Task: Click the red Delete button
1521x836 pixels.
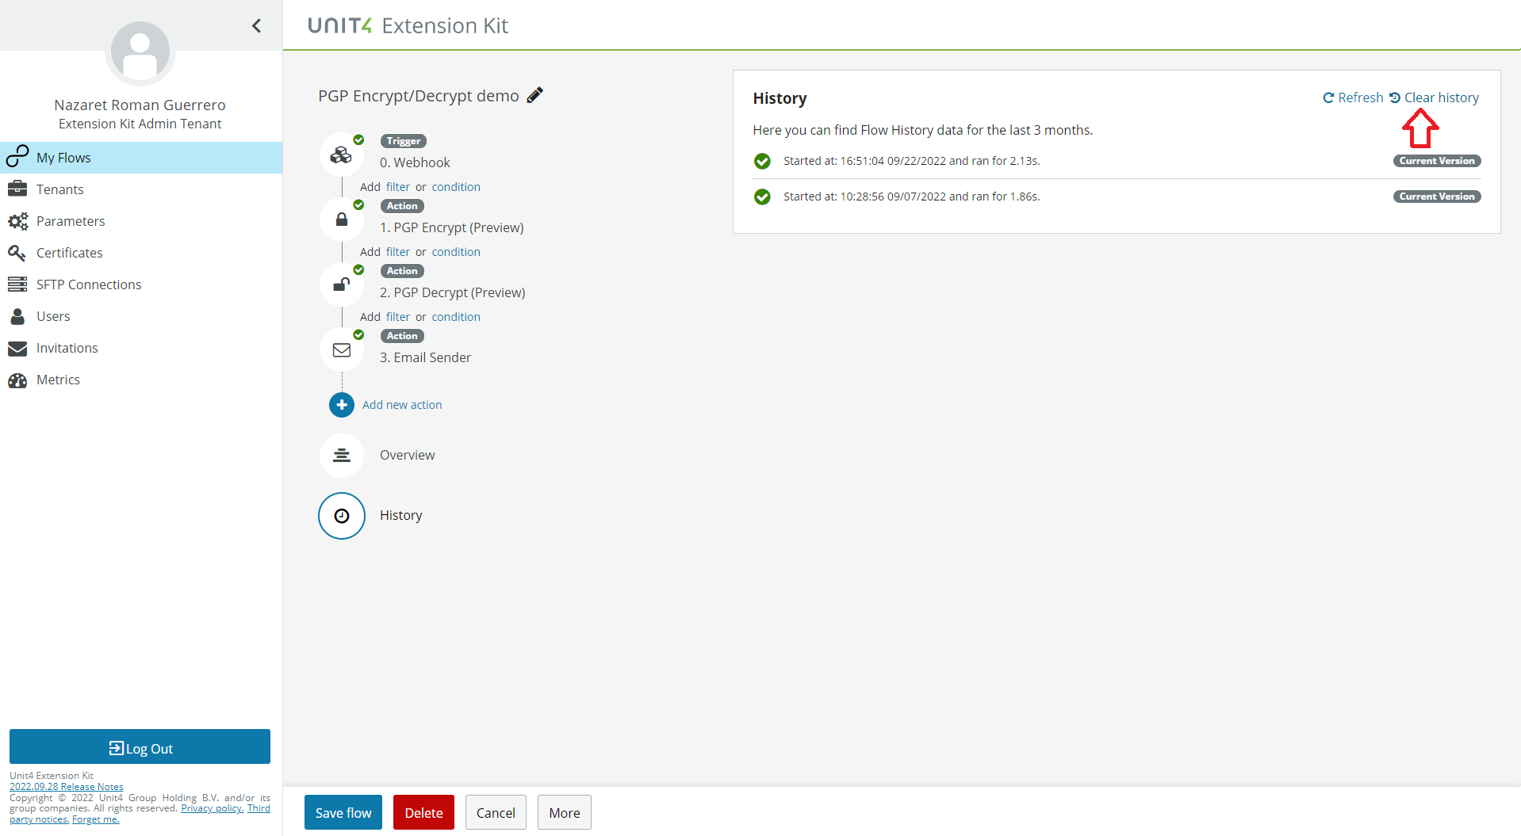Action: (423, 812)
